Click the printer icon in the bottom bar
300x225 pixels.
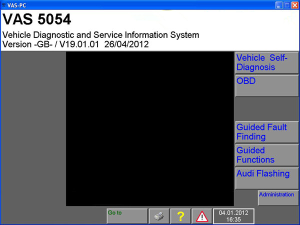pos(159,216)
